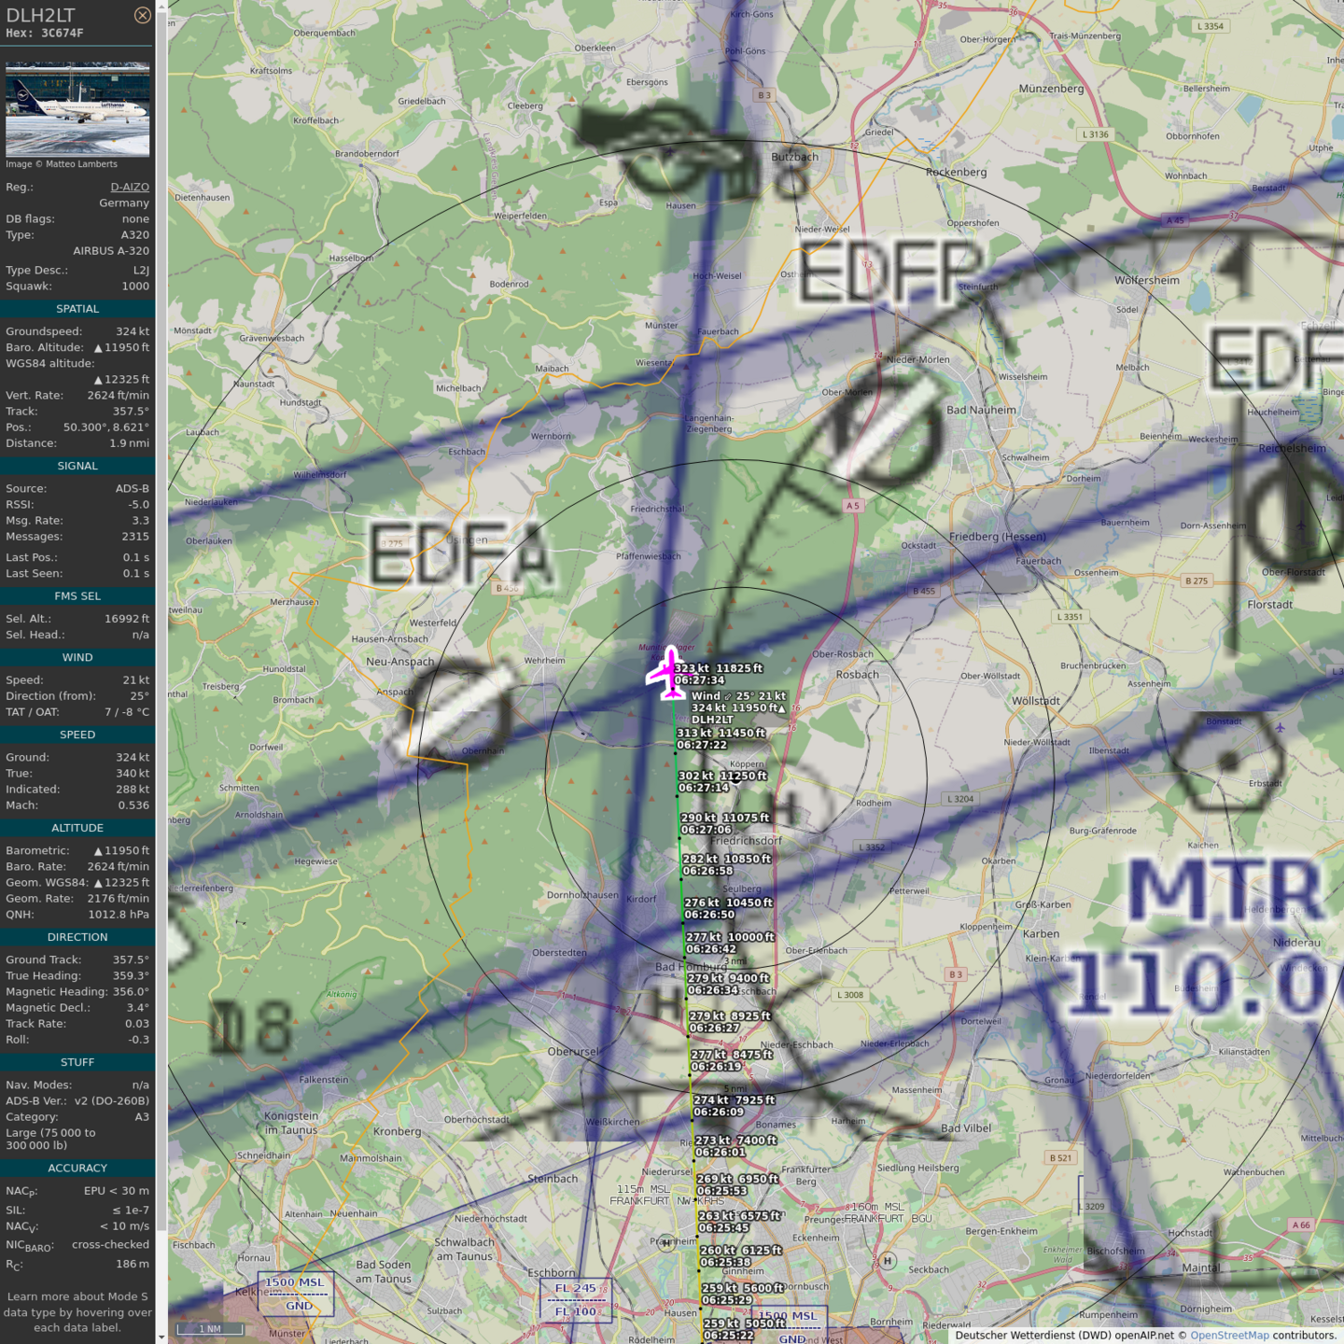Click the ACCURACY section header
The width and height of the screenshot is (1344, 1344).
tap(77, 1169)
